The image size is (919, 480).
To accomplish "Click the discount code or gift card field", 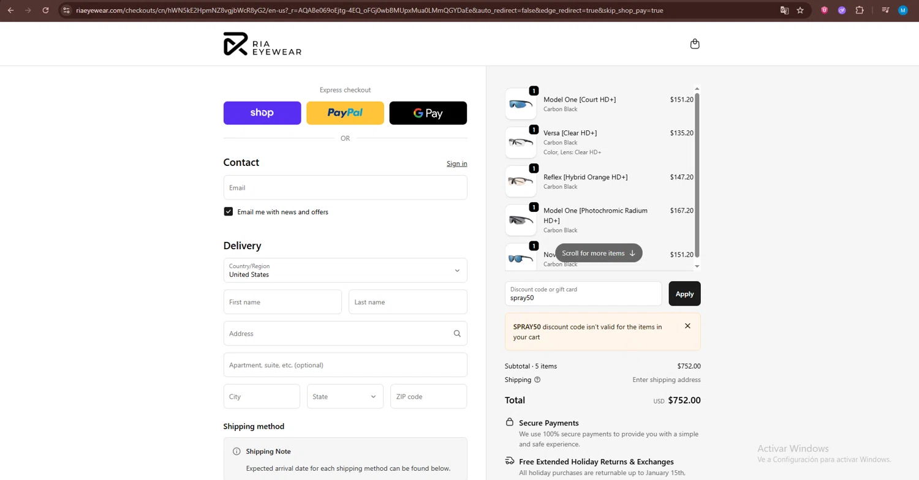I will 583,294.
